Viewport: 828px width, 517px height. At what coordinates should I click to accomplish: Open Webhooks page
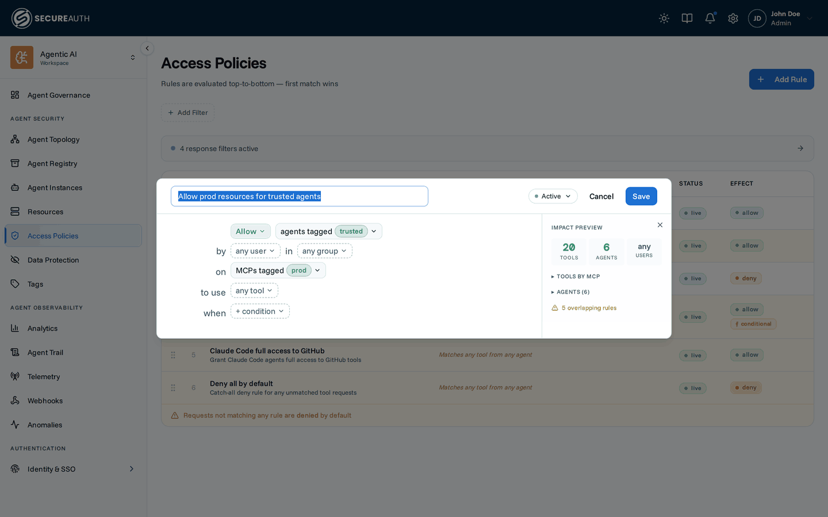pos(74,401)
